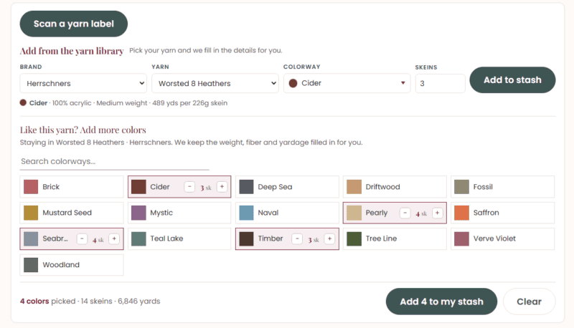Screen dimensions: 574x328
Task: Increase Pearly skein count with plus
Action: 437,213
